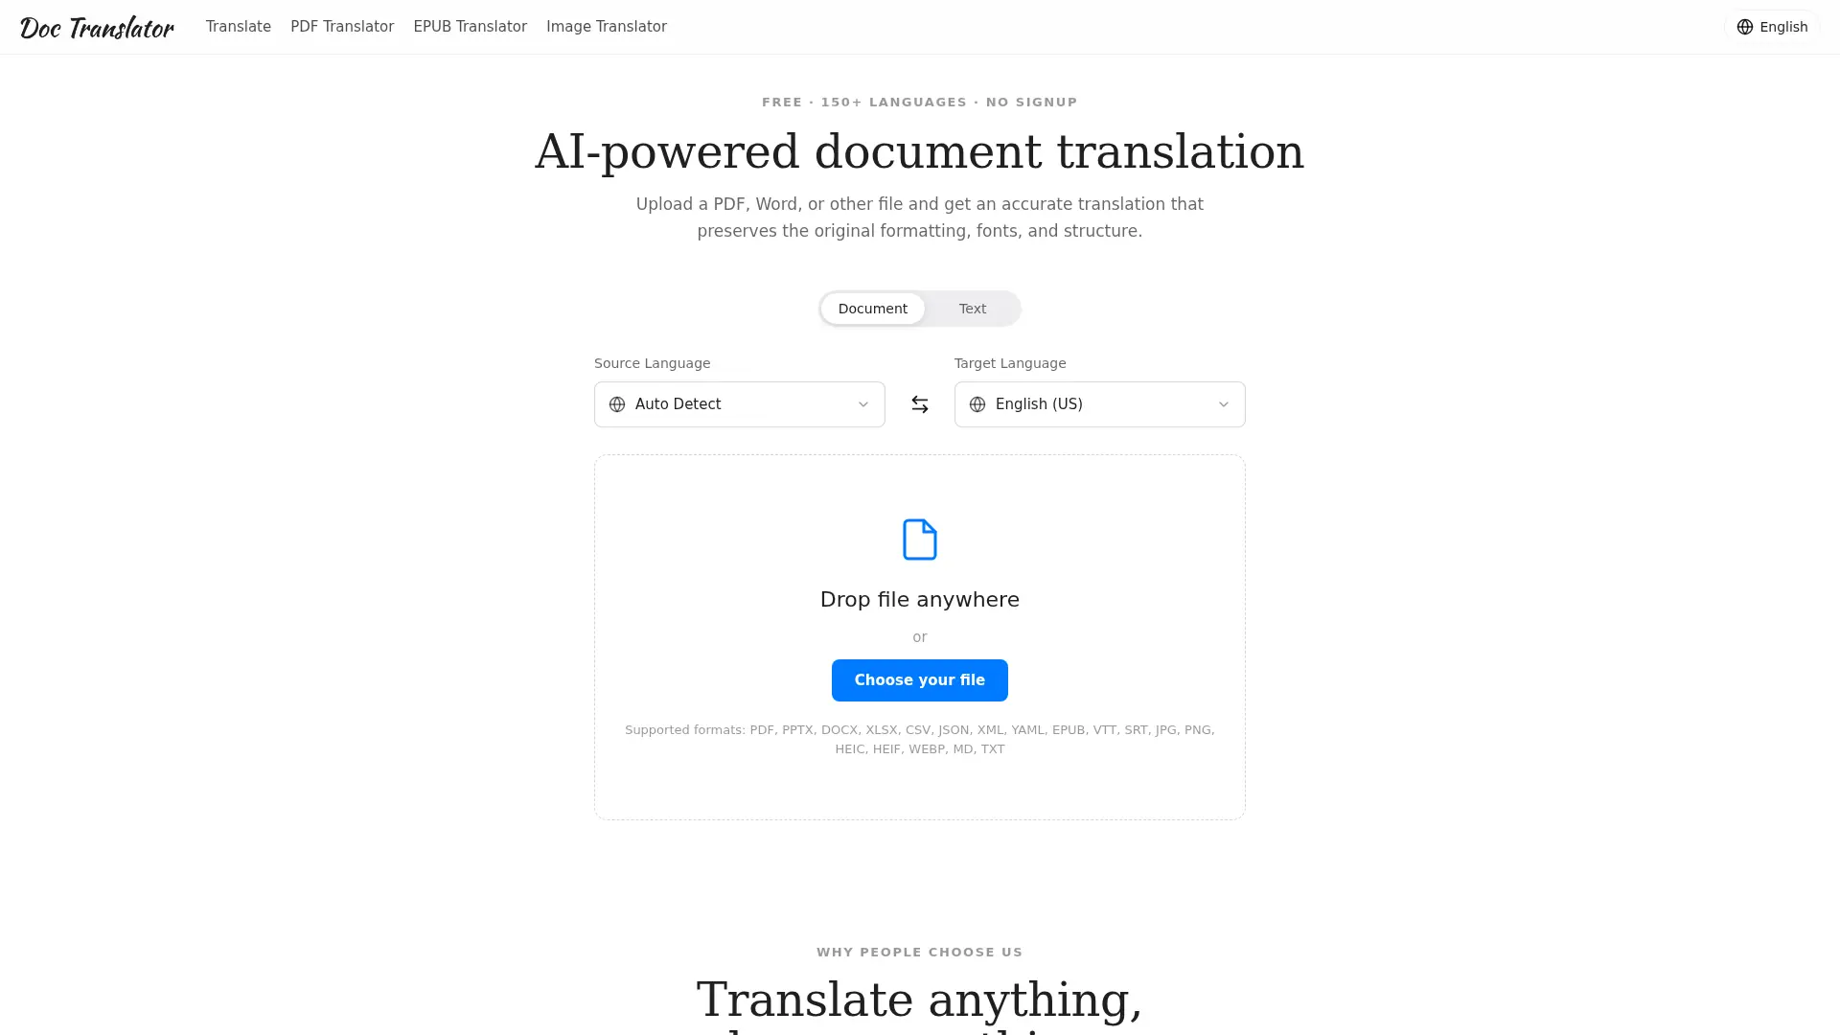Switch to Text mode
The image size is (1840, 1035).
coord(972,309)
